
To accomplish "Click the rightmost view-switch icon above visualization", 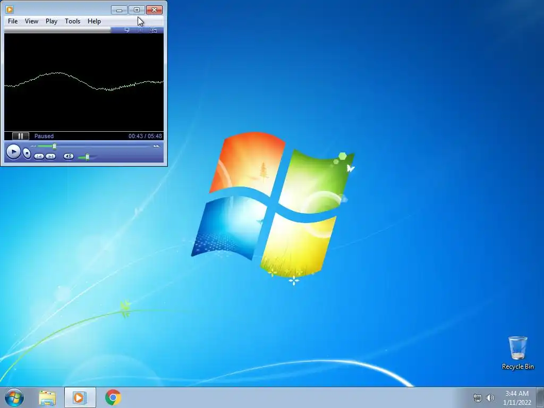I will (x=154, y=30).
